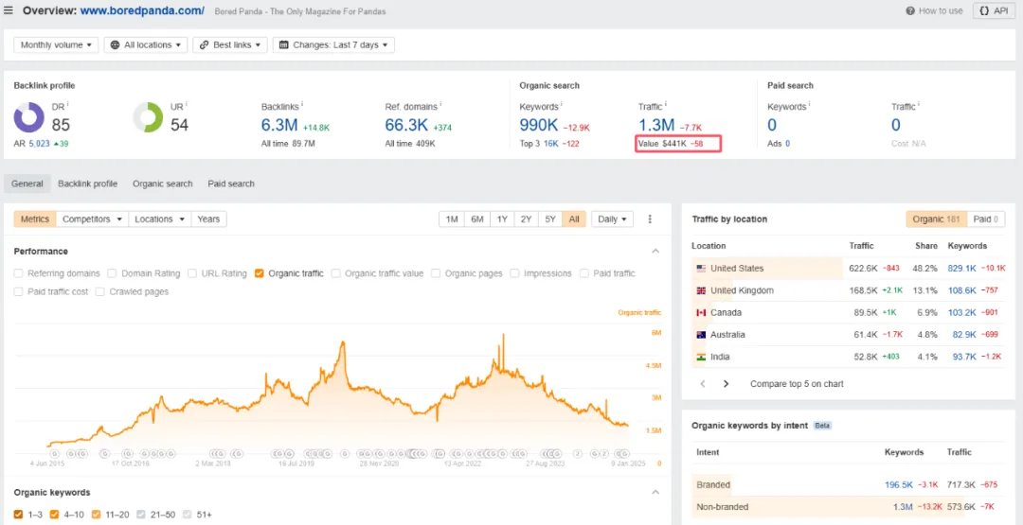Open the Daily interval dropdown

point(612,219)
